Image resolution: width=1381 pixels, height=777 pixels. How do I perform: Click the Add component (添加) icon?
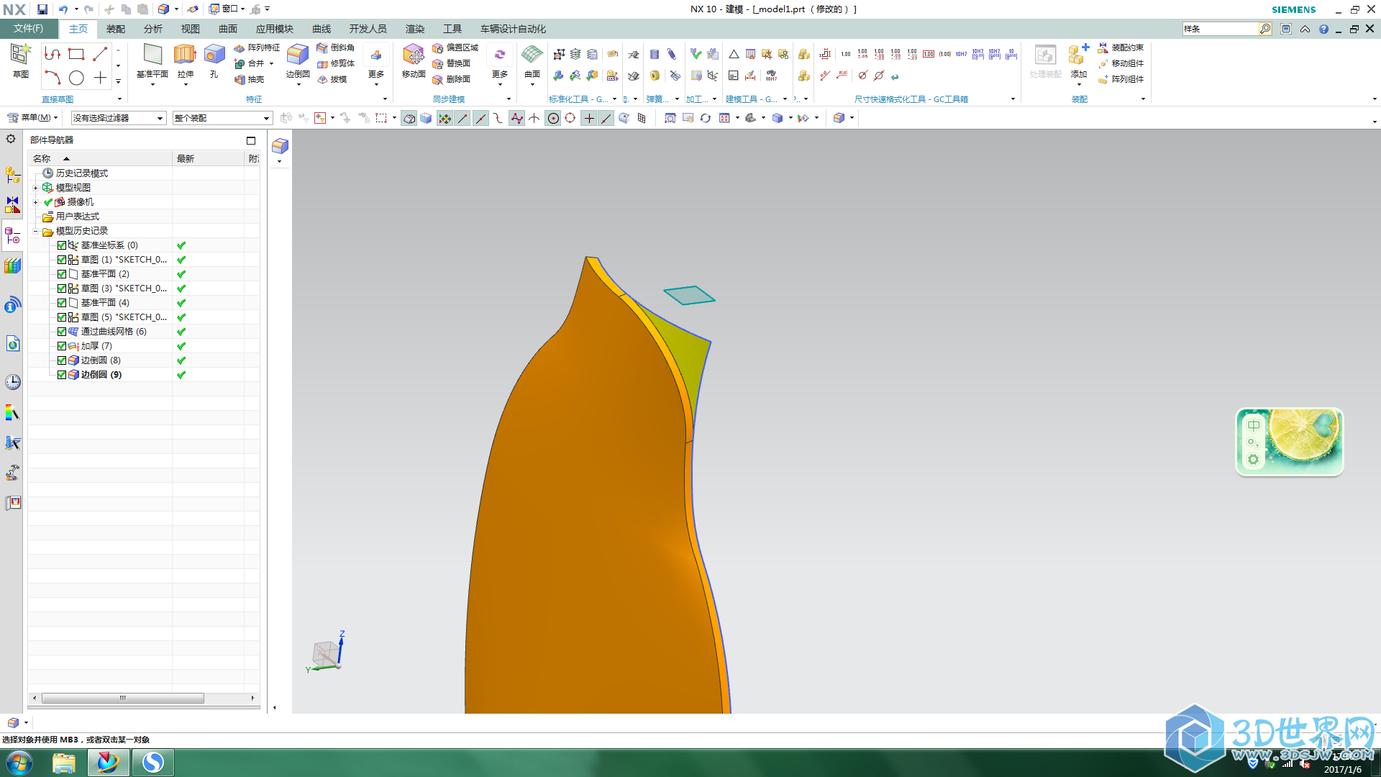click(1079, 56)
